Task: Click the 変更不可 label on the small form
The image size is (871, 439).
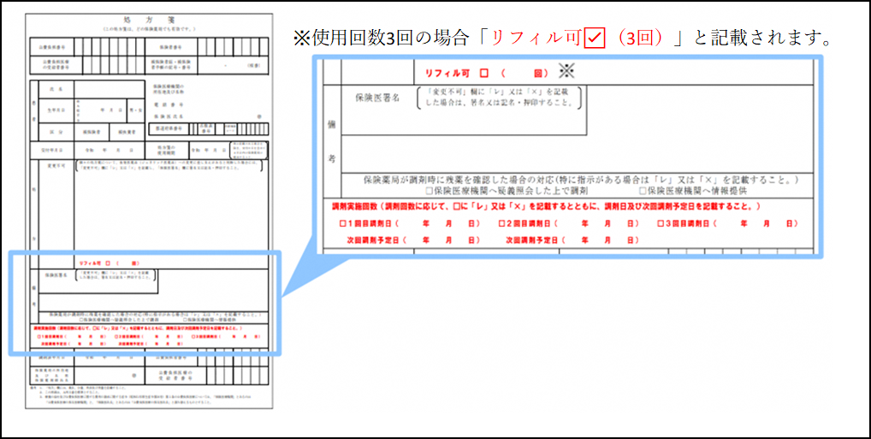Action: coord(56,165)
